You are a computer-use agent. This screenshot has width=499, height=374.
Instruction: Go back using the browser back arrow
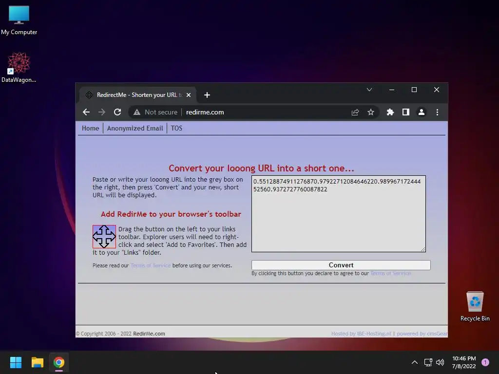86,112
